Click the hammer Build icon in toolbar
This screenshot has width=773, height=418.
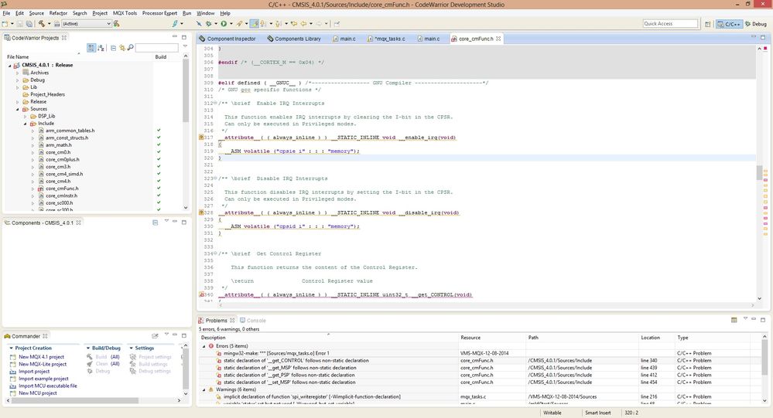40,24
